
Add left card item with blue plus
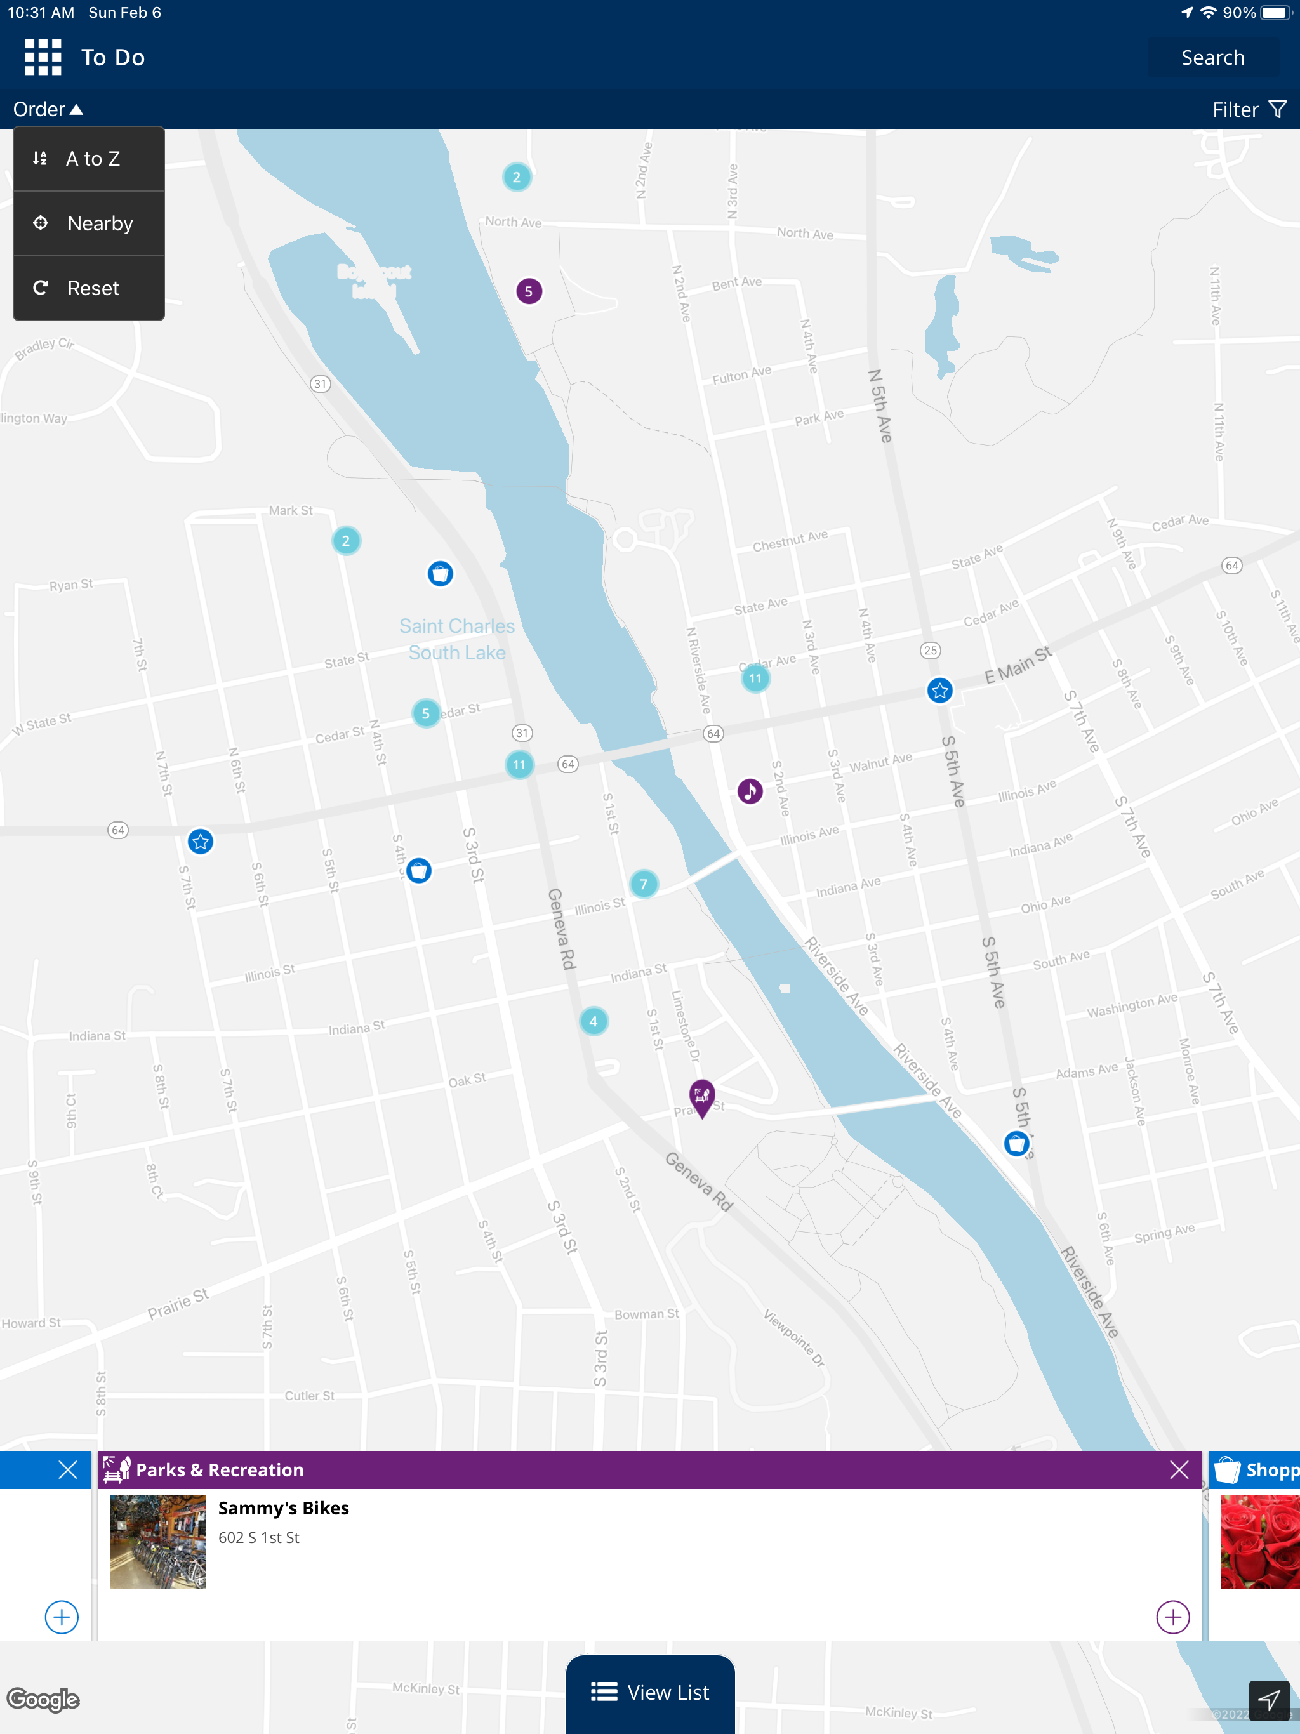[x=61, y=1617]
